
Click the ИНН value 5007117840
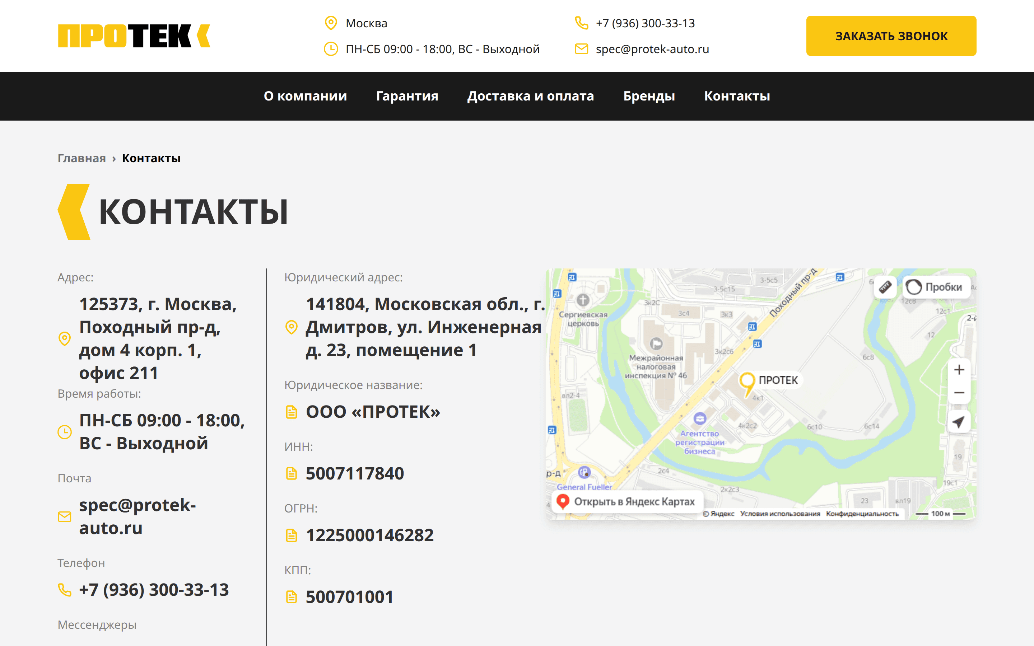pyautogui.click(x=355, y=473)
